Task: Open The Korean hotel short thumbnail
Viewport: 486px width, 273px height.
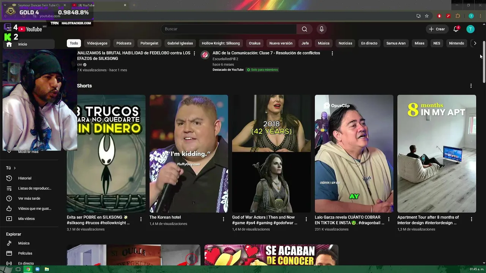Action: point(189,154)
